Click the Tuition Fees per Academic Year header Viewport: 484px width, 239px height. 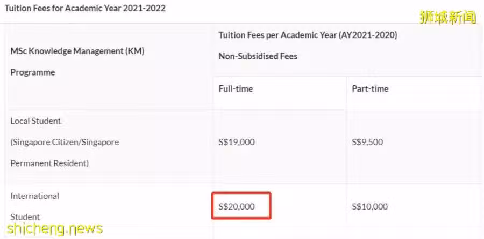click(278, 35)
